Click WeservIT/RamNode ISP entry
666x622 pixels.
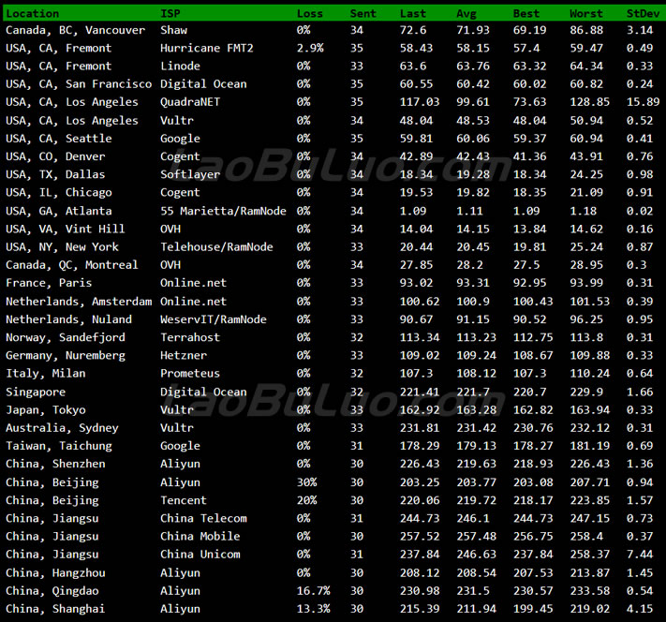click(x=214, y=319)
